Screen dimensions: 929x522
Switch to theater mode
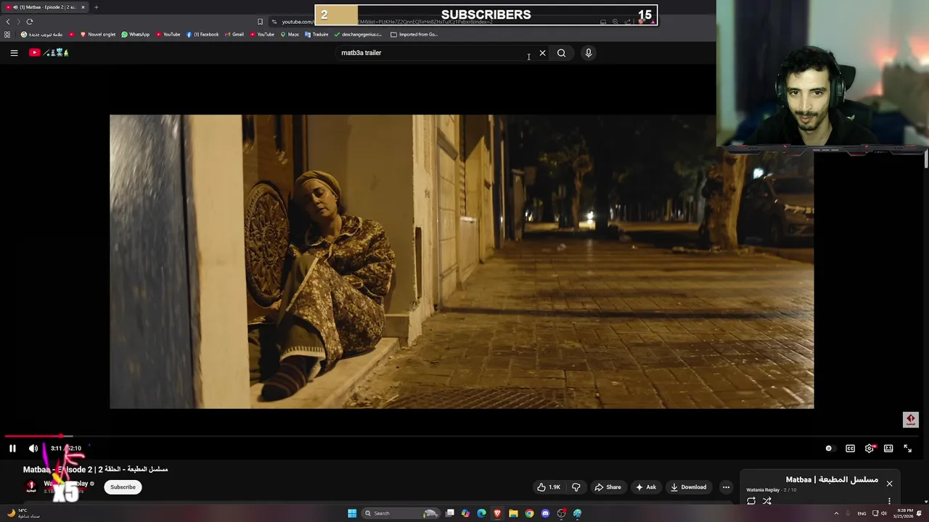888,449
